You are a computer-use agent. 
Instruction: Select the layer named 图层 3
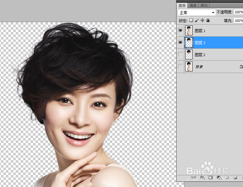click(x=200, y=43)
